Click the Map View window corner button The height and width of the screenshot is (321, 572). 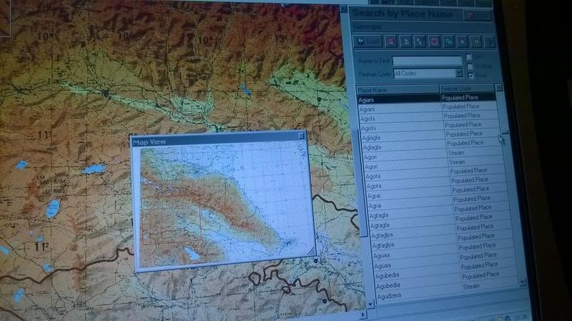click(x=301, y=136)
